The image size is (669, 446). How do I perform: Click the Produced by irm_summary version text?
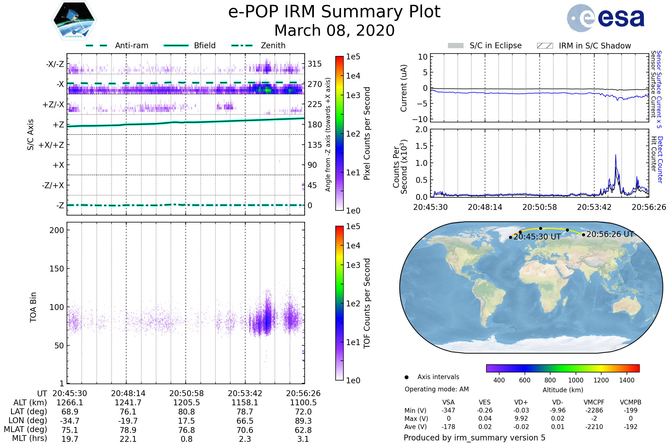click(x=474, y=438)
